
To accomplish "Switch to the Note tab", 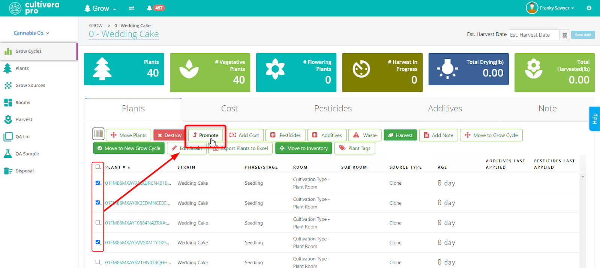I will pos(547,109).
